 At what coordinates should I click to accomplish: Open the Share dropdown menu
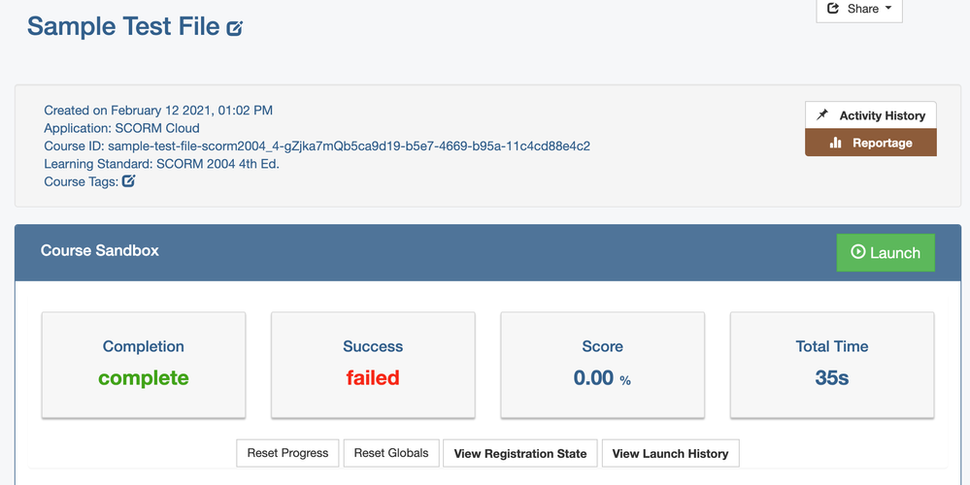point(859,10)
